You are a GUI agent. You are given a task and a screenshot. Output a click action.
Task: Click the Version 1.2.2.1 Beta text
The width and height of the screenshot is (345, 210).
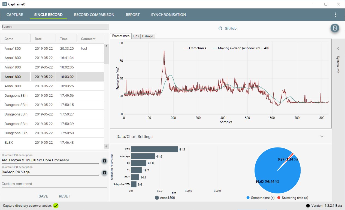[x=326, y=206]
